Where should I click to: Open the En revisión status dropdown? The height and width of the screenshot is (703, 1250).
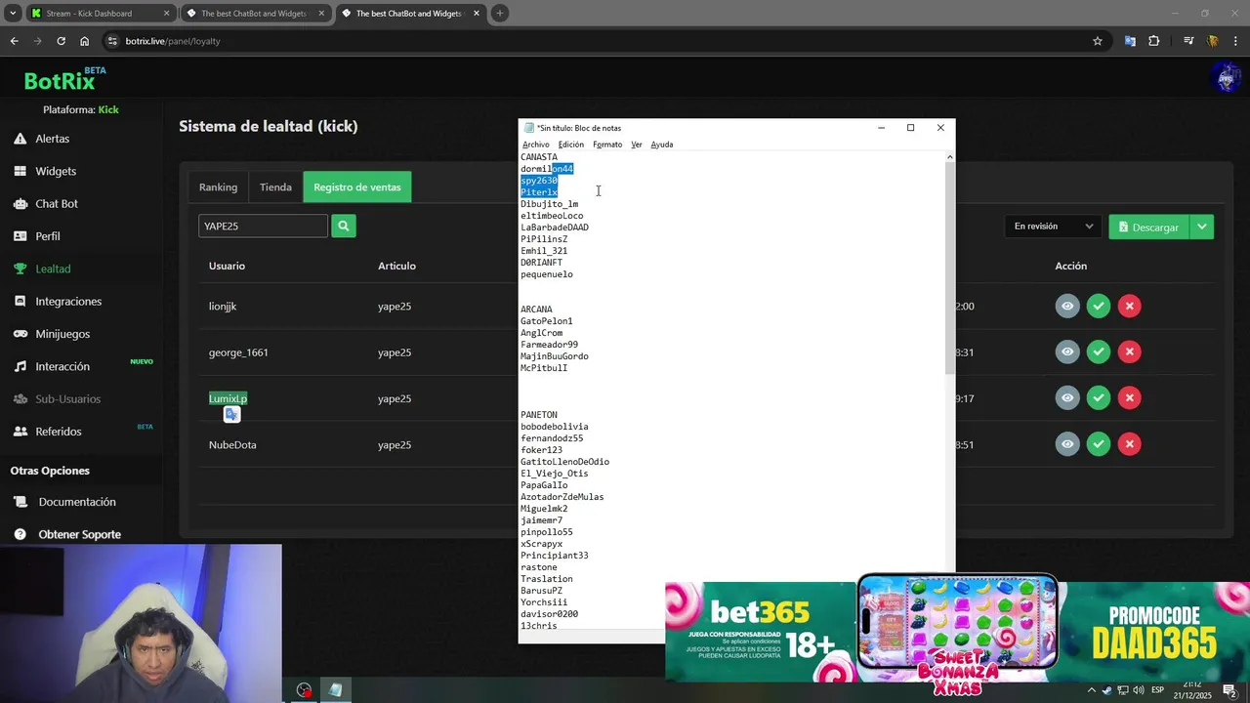tap(1053, 227)
